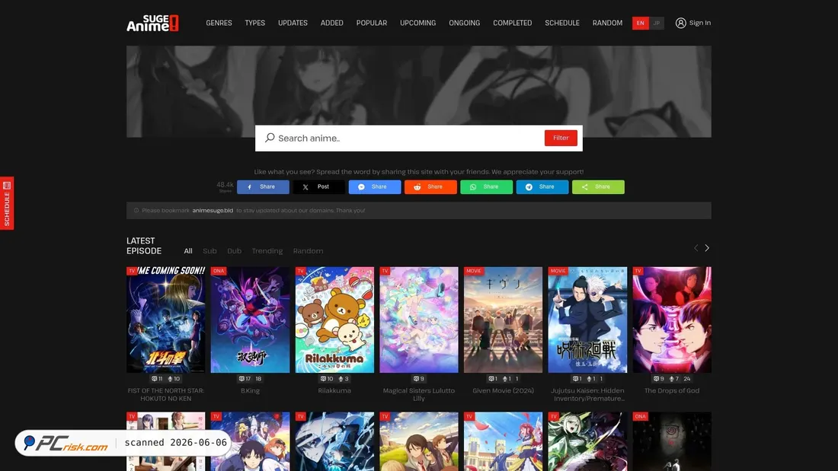
Task: Click the animesuge.bid bookmark link
Action: 213,211
